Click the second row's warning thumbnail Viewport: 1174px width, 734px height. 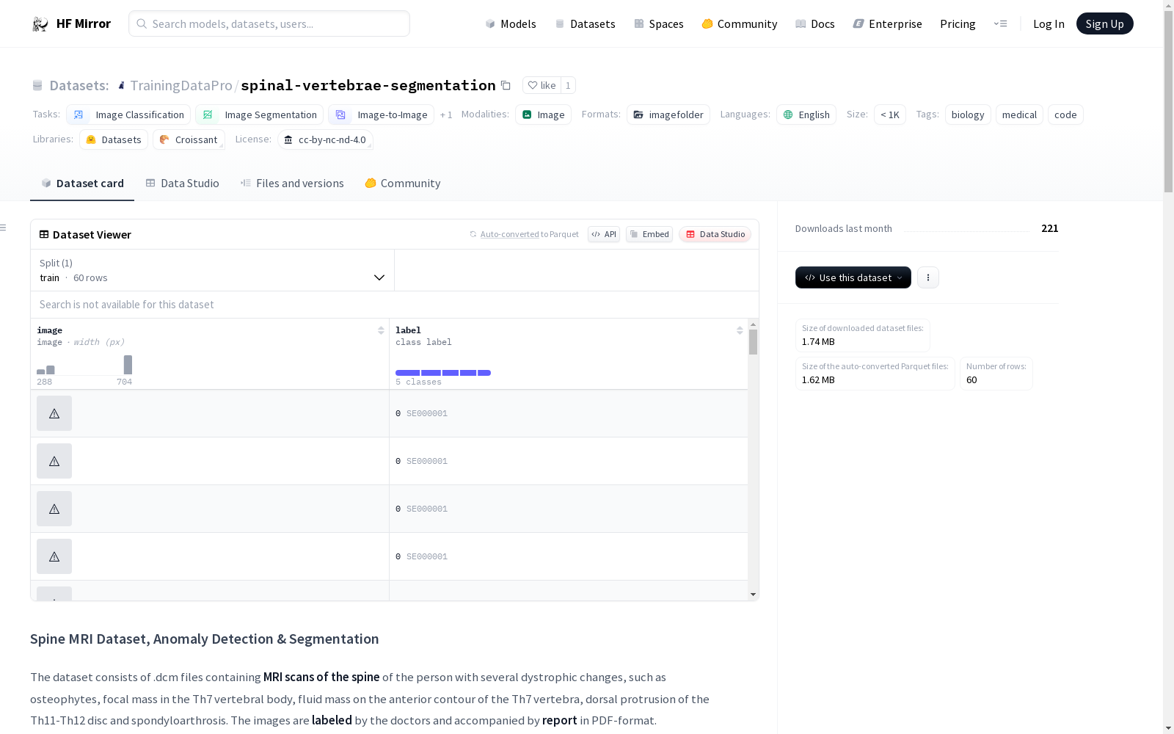coord(54,461)
